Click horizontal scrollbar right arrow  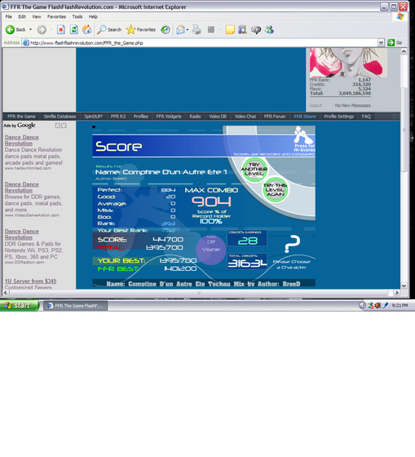pyautogui.click(x=396, y=292)
